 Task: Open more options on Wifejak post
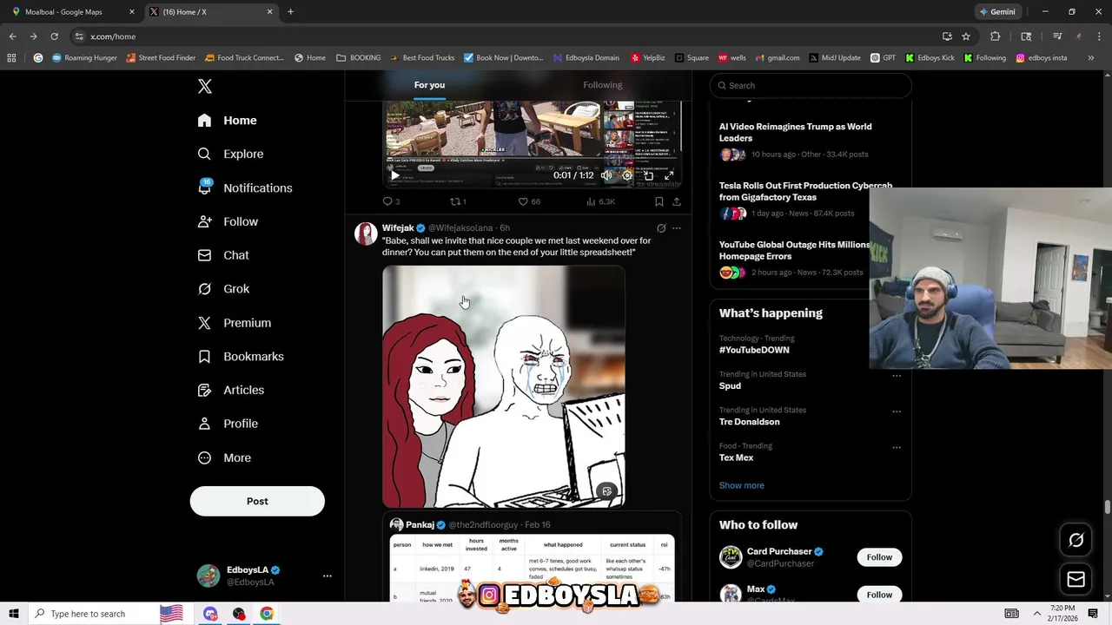tap(677, 228)
